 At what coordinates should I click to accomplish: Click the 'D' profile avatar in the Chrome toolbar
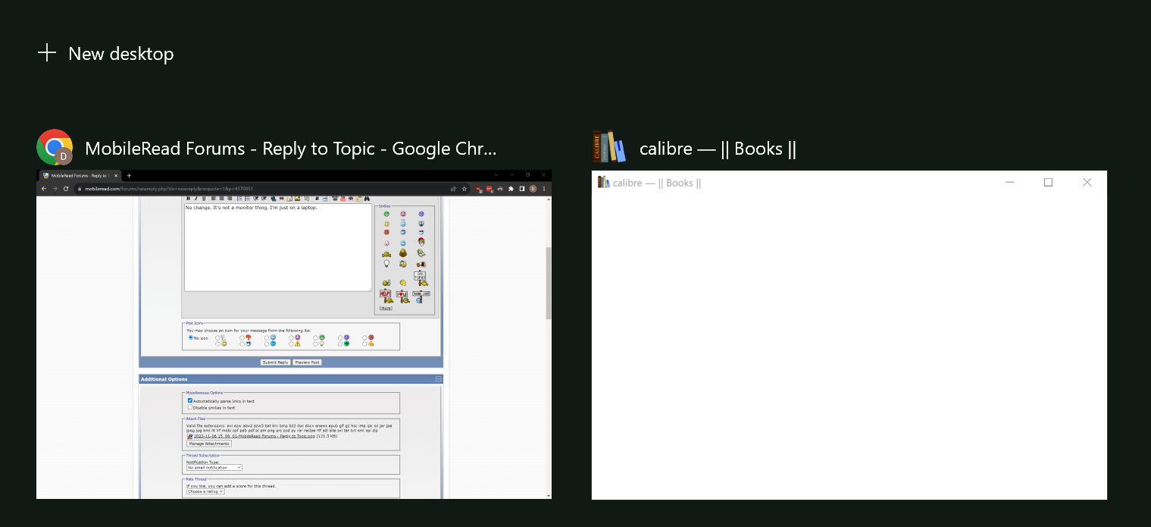tap(533, 189)
